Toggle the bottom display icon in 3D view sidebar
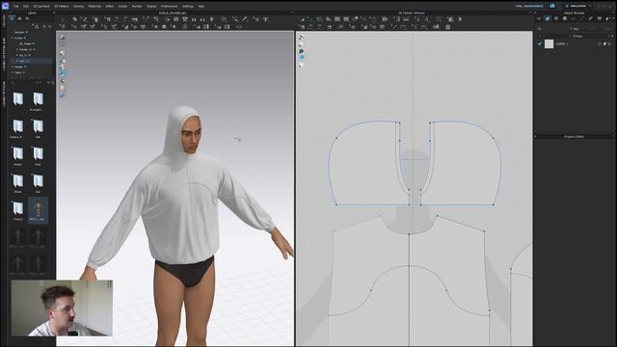This screenshot has height=347, width=617. click(x=63, y=95)
